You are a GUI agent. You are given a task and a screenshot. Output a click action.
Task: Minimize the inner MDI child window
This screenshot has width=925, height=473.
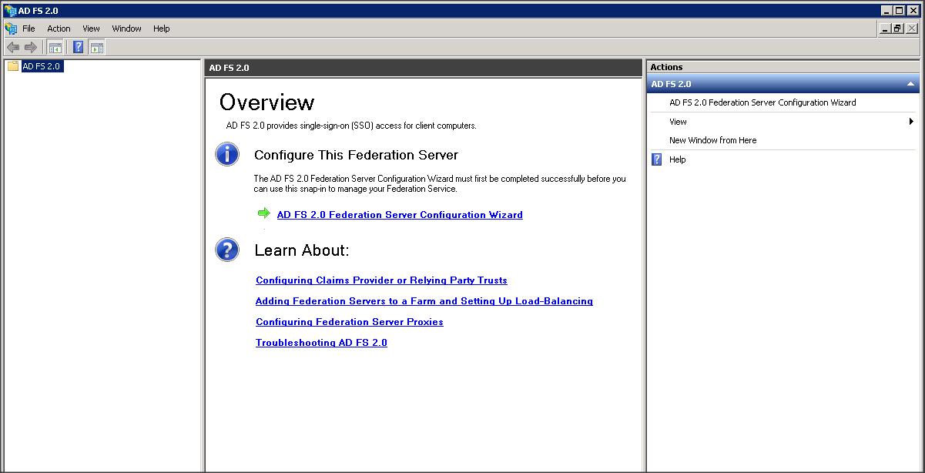[885, 29]
